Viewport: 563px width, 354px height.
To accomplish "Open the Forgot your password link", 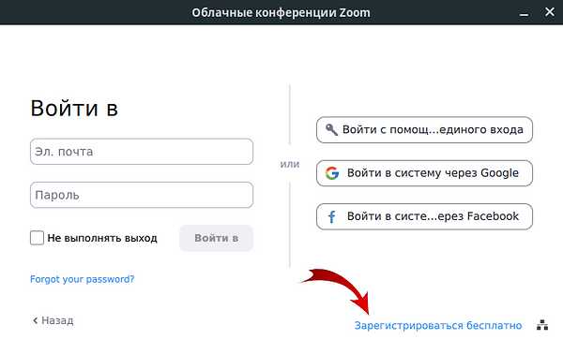I will [83, 279].
